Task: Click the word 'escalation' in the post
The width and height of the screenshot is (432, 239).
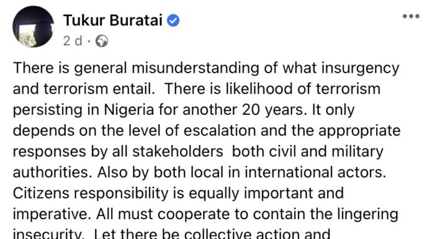Action: point(220,130)
